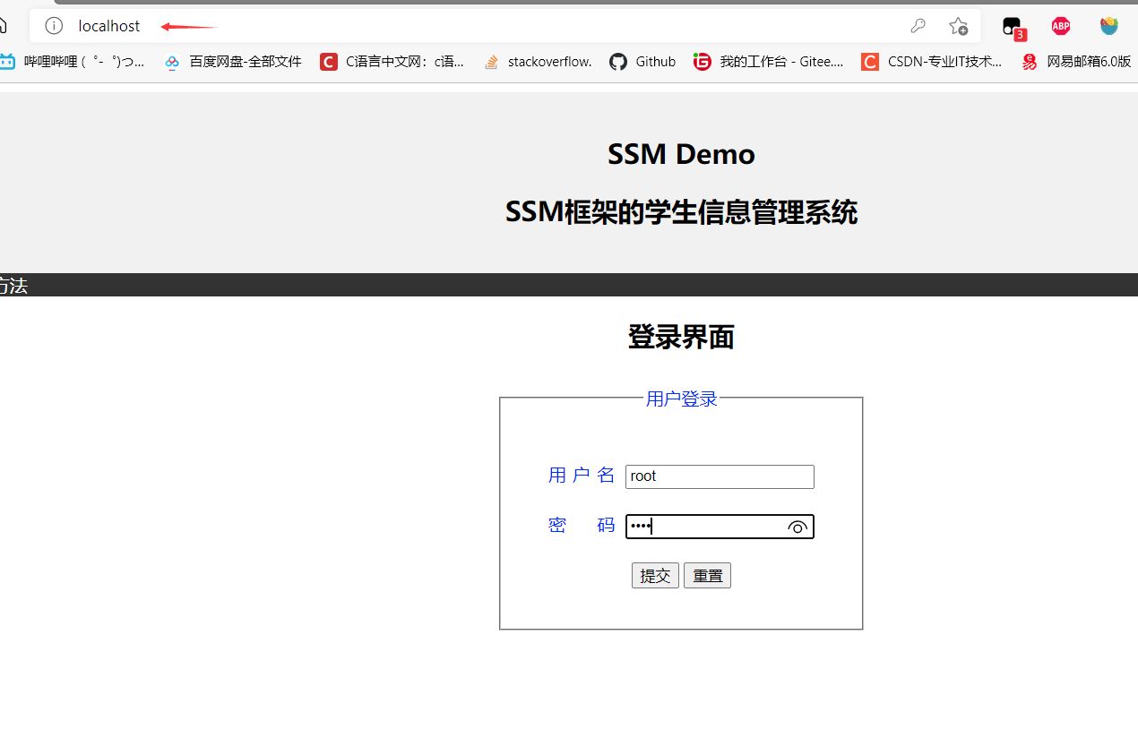
Task: Open 网易邮箱6.0版 bookmark
Action: point(1076,62)
